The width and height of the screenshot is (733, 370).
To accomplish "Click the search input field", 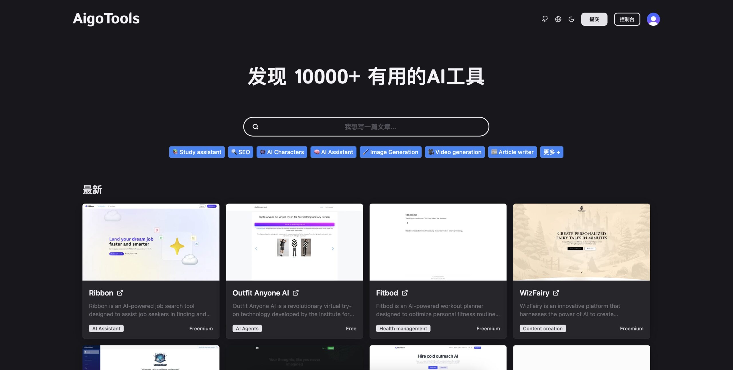I will click(x=366, y=127).
